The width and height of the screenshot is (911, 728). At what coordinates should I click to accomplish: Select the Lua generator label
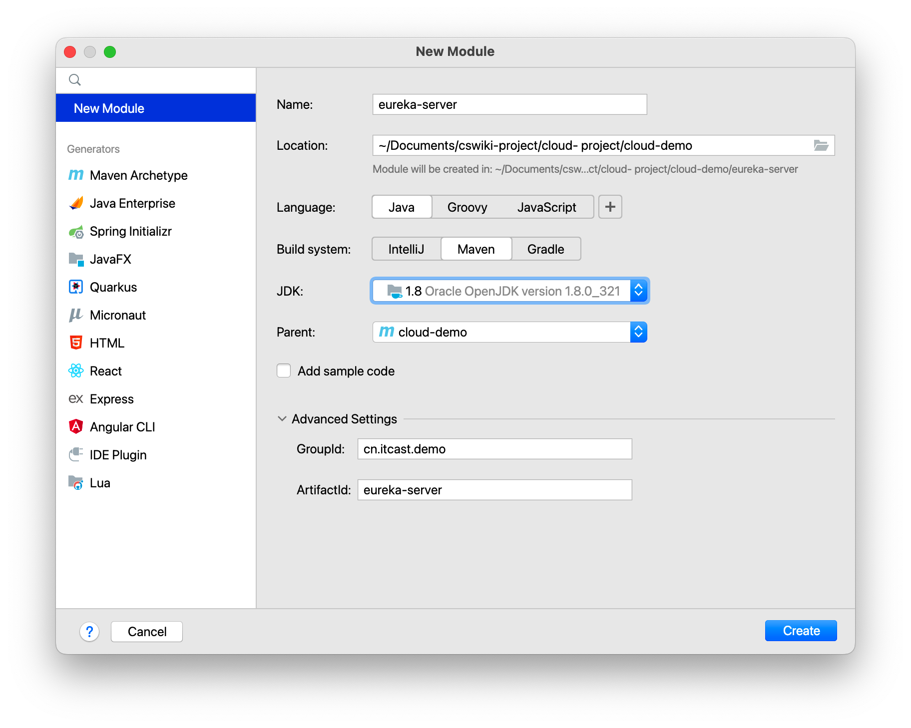[x=100, y=483]
